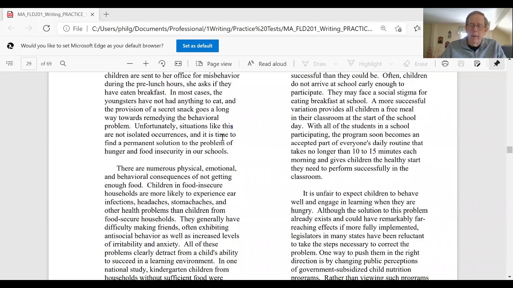
Task: Open the browser zoom magnifier in address bar
Action: click(384, 28)
